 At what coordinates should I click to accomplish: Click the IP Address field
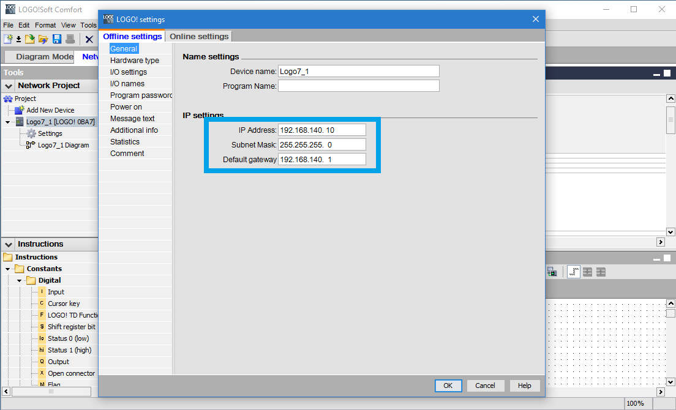tap(322, 130)
